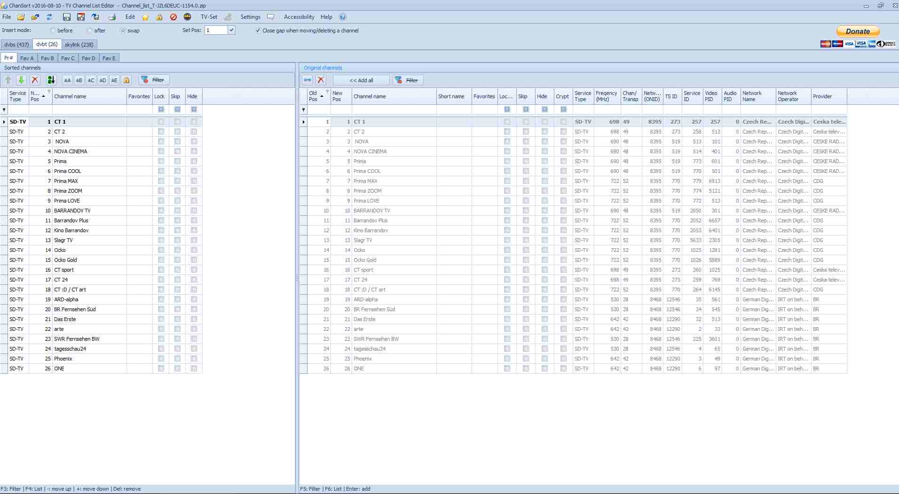The width and height of the screenshot is (899, 494).
Task: Open a channel list file via folder icon
Action: coord(21,17)
